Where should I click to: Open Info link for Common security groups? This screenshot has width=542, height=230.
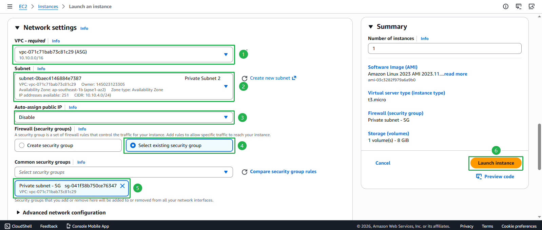click(x=81, y=162)
